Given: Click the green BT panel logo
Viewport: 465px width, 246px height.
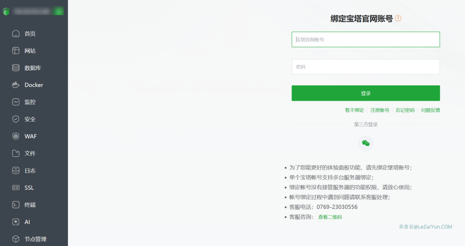Looking at the screenshot, I should click(x=6, y=11).
